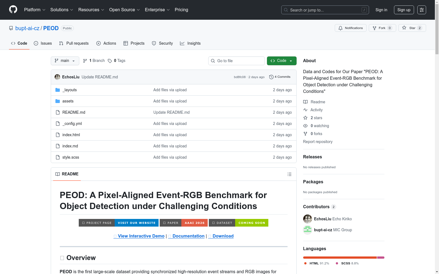439x274 pixels.
Task: Expand the Platform menu
Action: [x=35, y=10]
